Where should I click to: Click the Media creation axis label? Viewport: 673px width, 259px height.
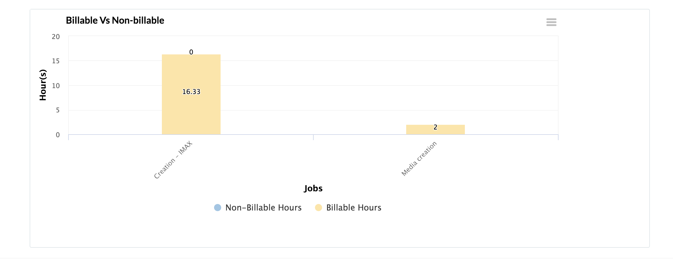point(419,158)
